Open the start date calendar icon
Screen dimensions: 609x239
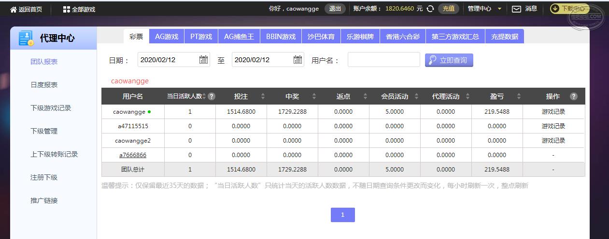203,60
